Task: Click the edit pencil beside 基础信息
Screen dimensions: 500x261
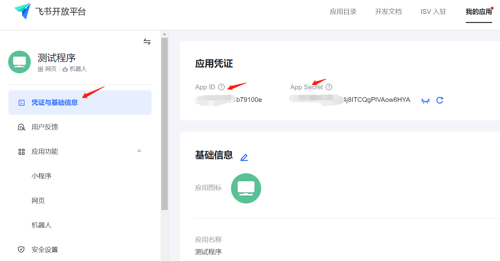Action: [x=244, y=157]
